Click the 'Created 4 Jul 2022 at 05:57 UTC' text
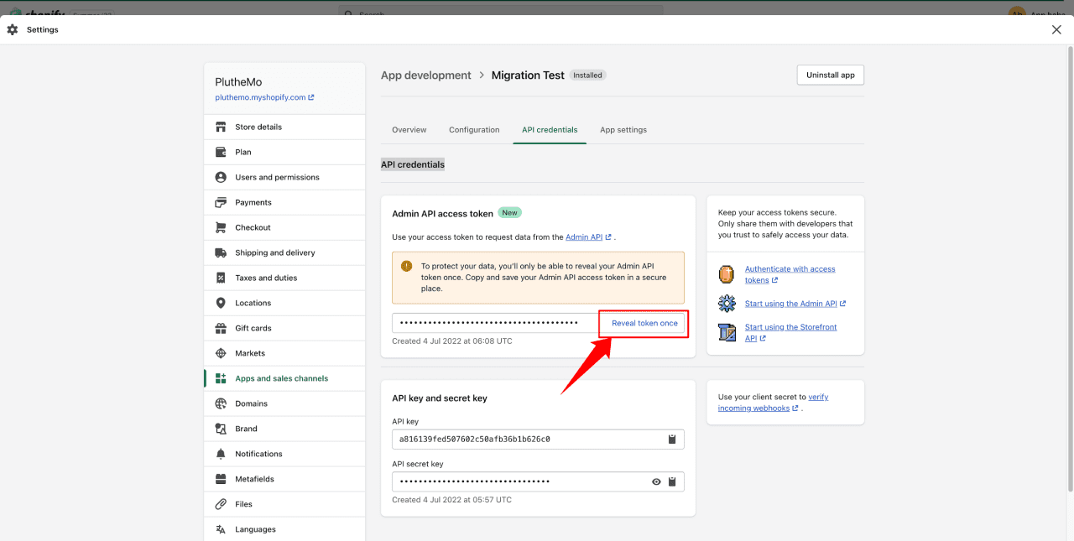 451,500
